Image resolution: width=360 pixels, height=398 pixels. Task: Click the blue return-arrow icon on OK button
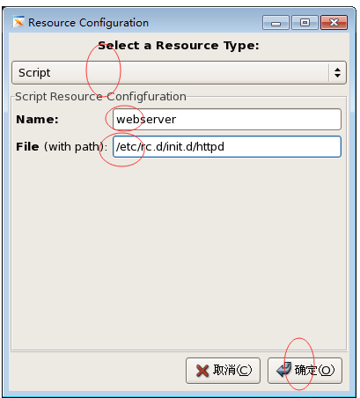[283, 370]
